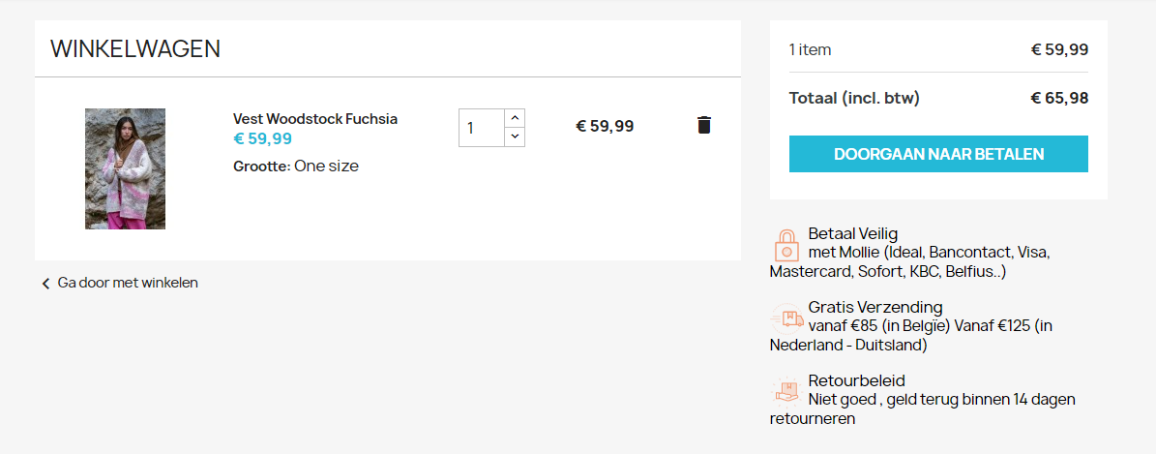Click the '1 item' summary label
This screenshot has height=454, width=1156.
(810, 49)
